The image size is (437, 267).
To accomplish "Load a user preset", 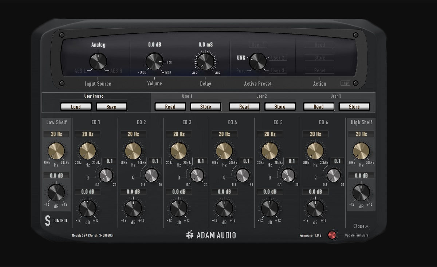I will (76, 106).
